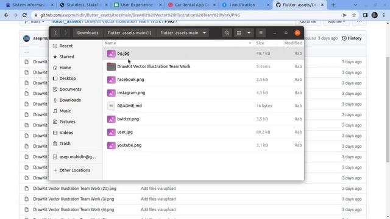The image size is (390, 219).
Task: Open Documents in the sidebar
Action: pyautogui.click(x=76, y=89)
